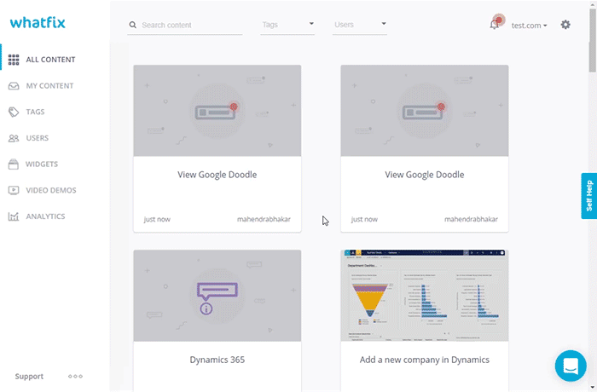The width and height of the screenshot is (597, 392).
Task: Expand the Tags filter dropdown
Action: pyautogui.click(x=287, y=25)
